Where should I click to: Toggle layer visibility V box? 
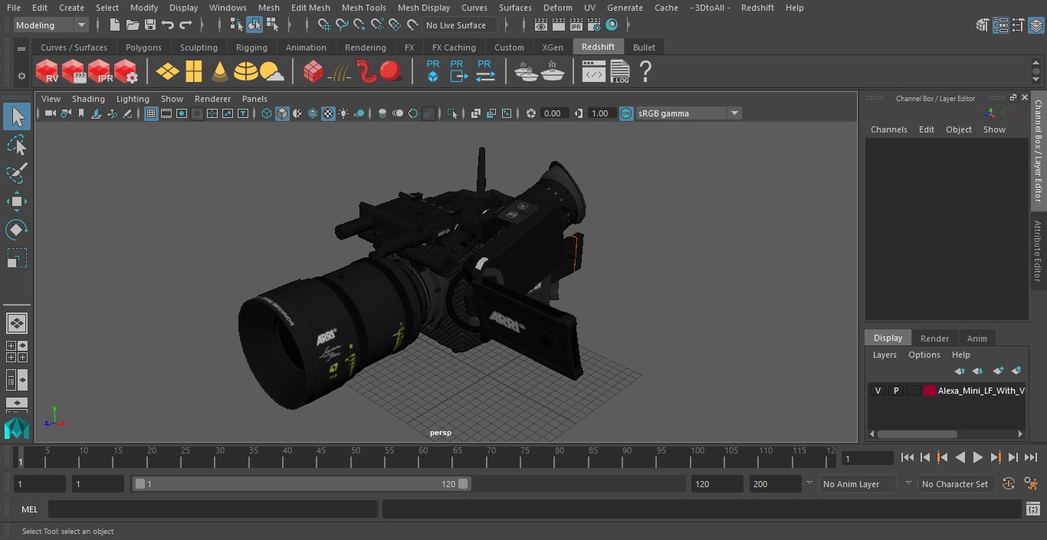pyautogui.click(x=878, y=391)
